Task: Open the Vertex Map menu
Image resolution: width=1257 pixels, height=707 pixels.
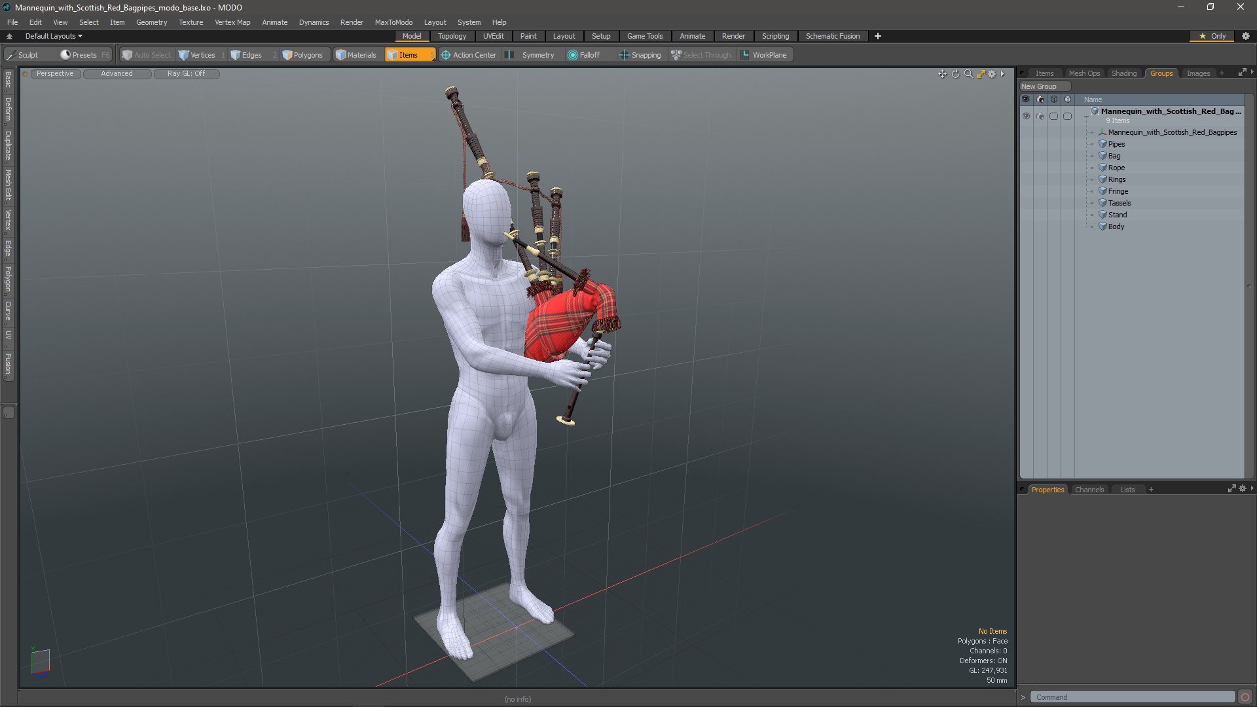Action: pyautogui.click(x=232, y=22)
